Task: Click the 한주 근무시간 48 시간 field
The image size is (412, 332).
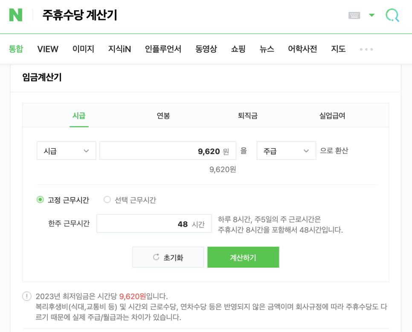Action: [x=154, y=223]
